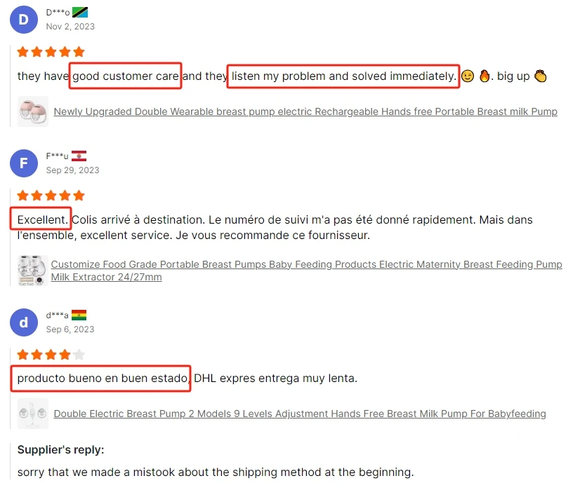Click the highlighted 'producto bueno en buen estado' text
Screen dimensions: 587x490
tap(100, 379)
